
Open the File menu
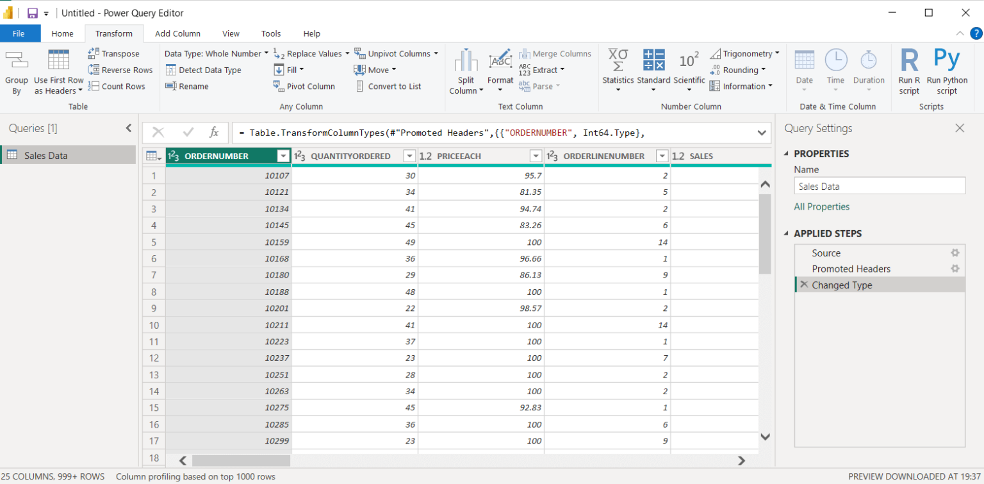pos(20,33)
